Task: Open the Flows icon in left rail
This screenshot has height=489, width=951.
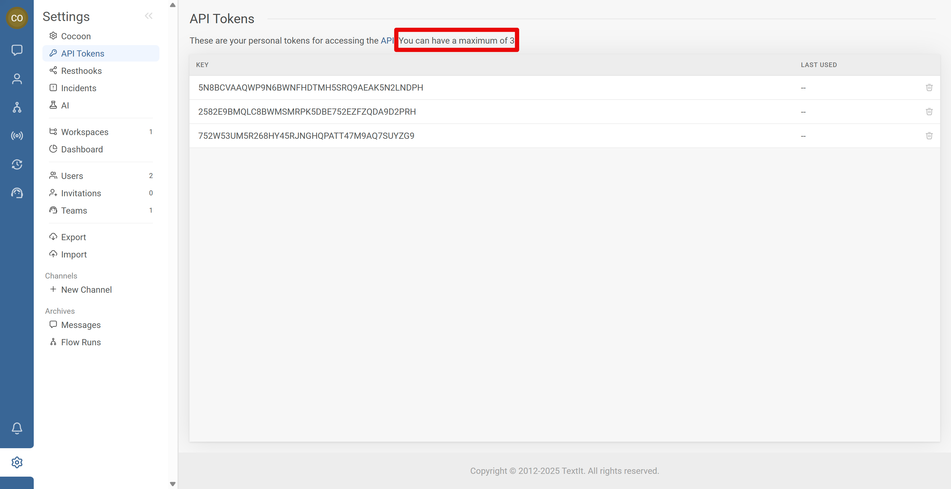Action: coord(17,107)
